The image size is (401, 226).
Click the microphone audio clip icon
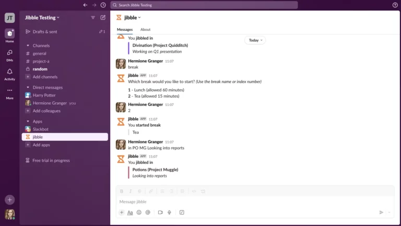point(169,212)
